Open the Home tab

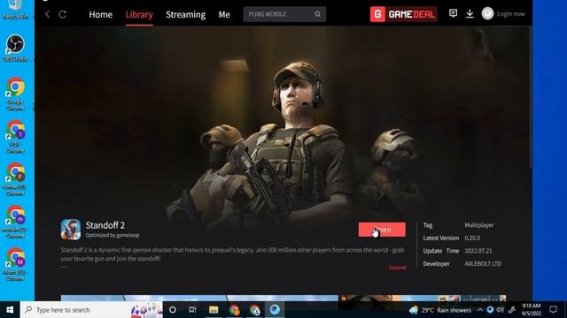100,14
